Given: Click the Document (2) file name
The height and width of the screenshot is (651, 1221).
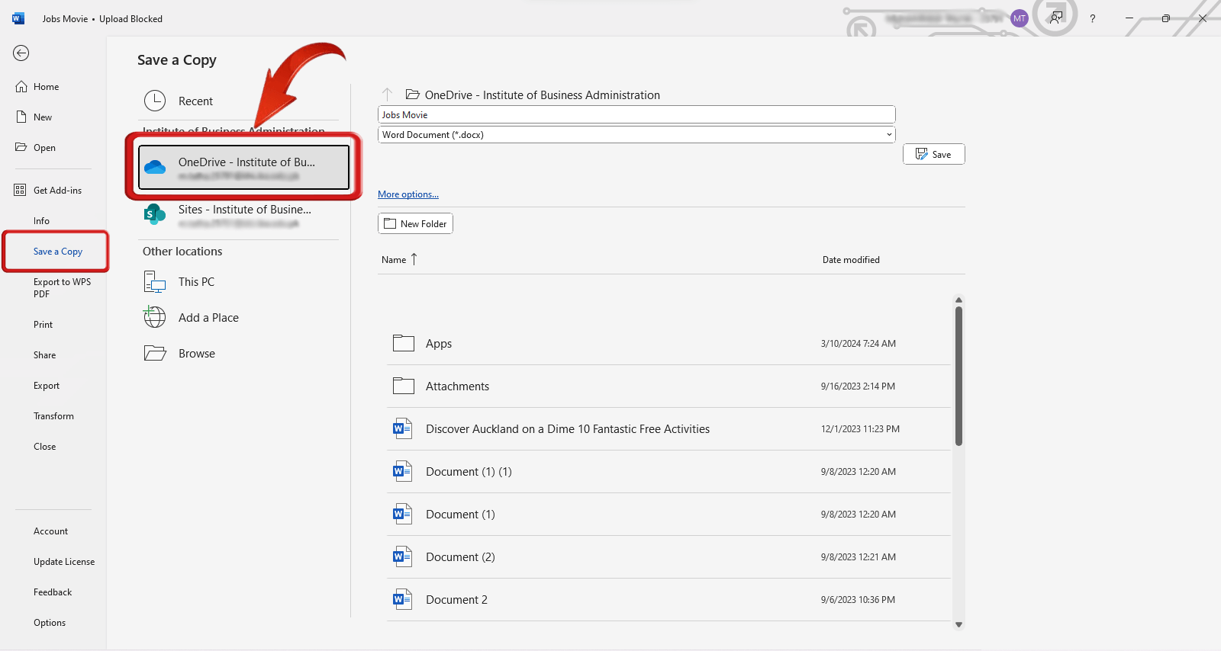Looking at the screenshot, I should 460,557.
